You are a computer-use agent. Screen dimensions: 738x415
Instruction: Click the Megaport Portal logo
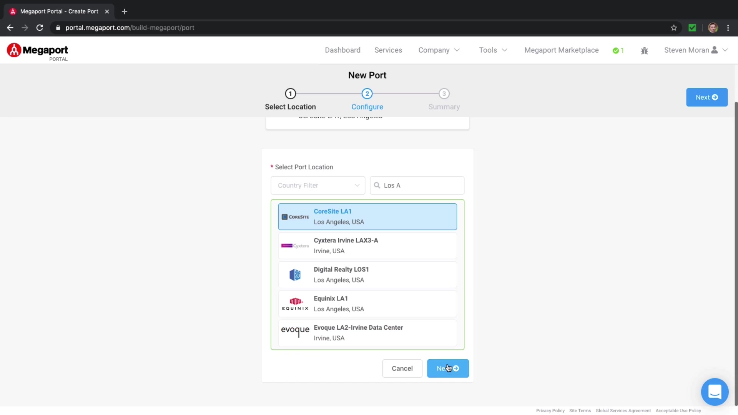[x=37, y=52]
